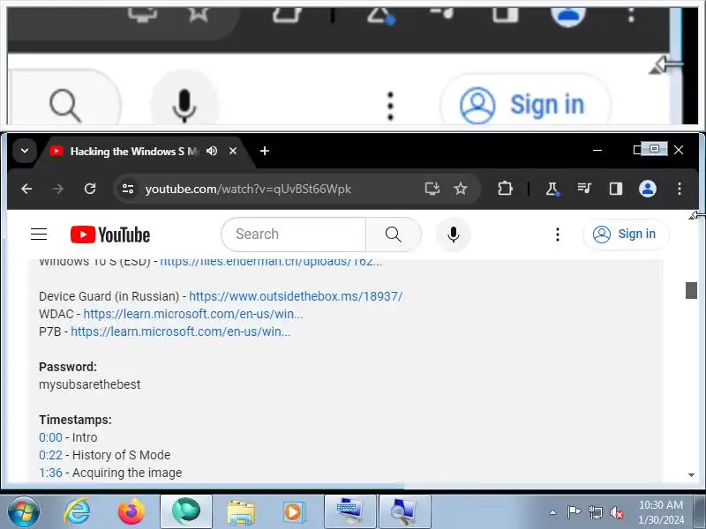Jump to timestamp 0:22 History of S Mode
Screen dimensions: 706x529
pos(50,455)
